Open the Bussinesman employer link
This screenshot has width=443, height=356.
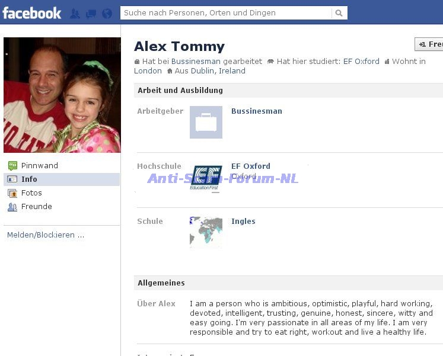tap(257, 111)
